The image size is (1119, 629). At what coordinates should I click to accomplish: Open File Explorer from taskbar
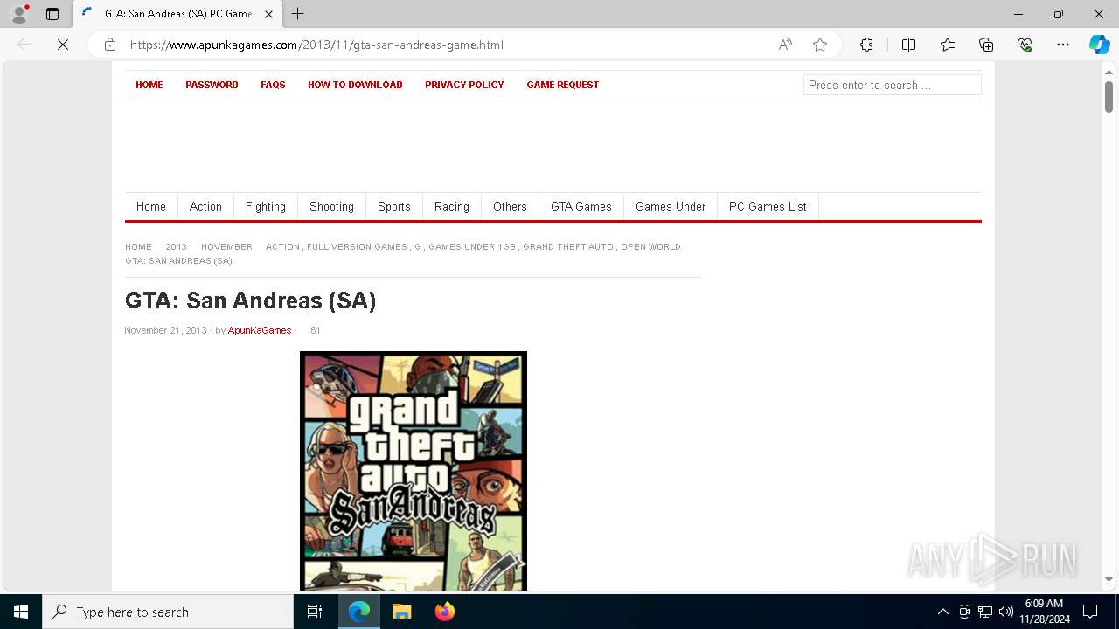point(401,612)
